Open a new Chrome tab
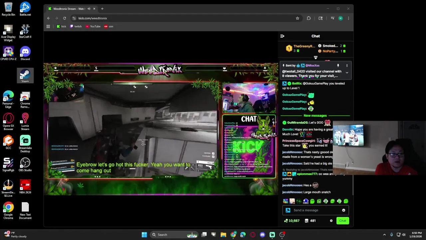 pos(102,9)
